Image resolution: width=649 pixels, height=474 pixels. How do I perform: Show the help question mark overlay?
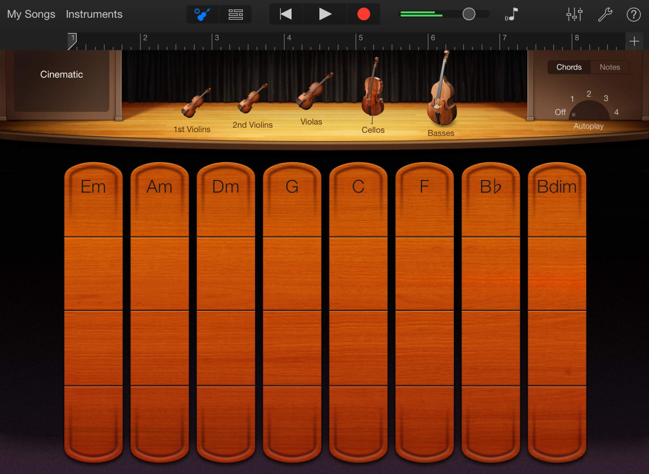pyautogui.click(x=634, y=14)
